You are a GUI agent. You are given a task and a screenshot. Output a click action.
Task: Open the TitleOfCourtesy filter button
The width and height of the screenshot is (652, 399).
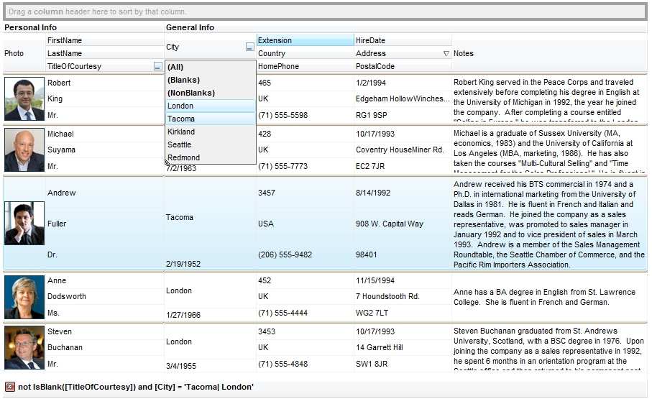[x=157, y=67]
